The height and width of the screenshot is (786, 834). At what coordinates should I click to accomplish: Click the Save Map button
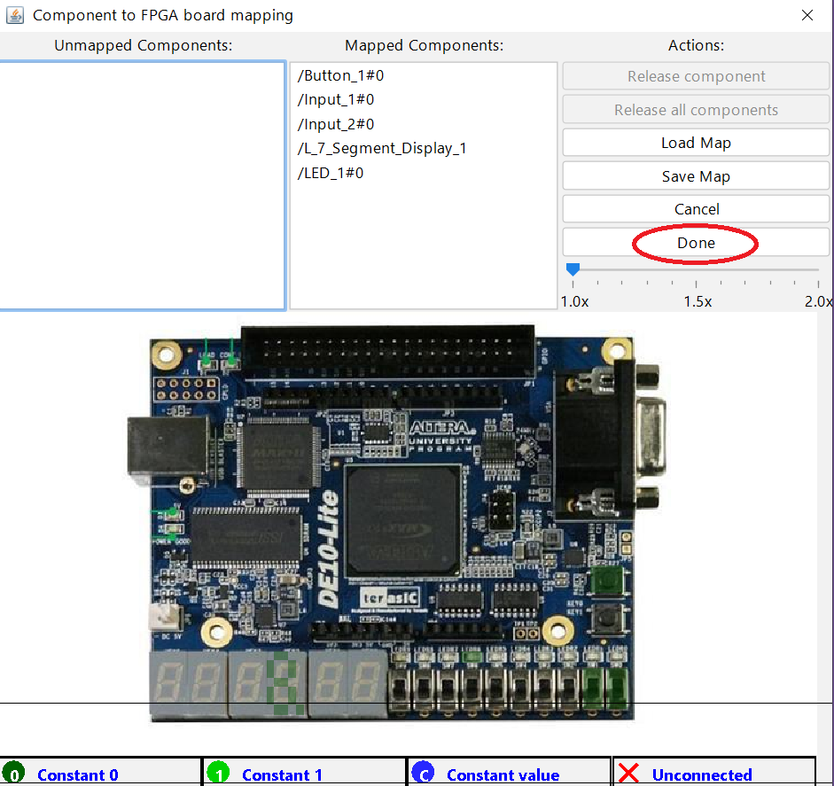click(x=696, y=176)
